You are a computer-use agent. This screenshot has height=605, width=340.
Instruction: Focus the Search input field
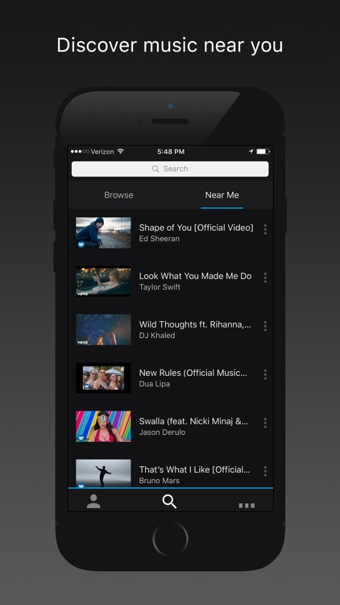pos(170,169)
